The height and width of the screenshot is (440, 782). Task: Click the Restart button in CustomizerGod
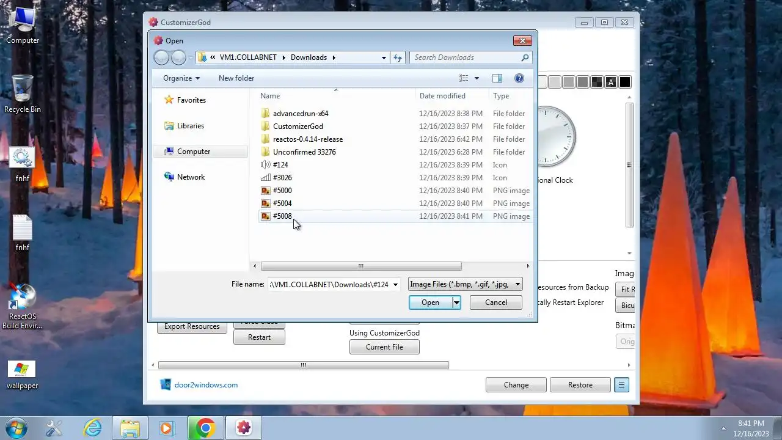tap(259, 337)
